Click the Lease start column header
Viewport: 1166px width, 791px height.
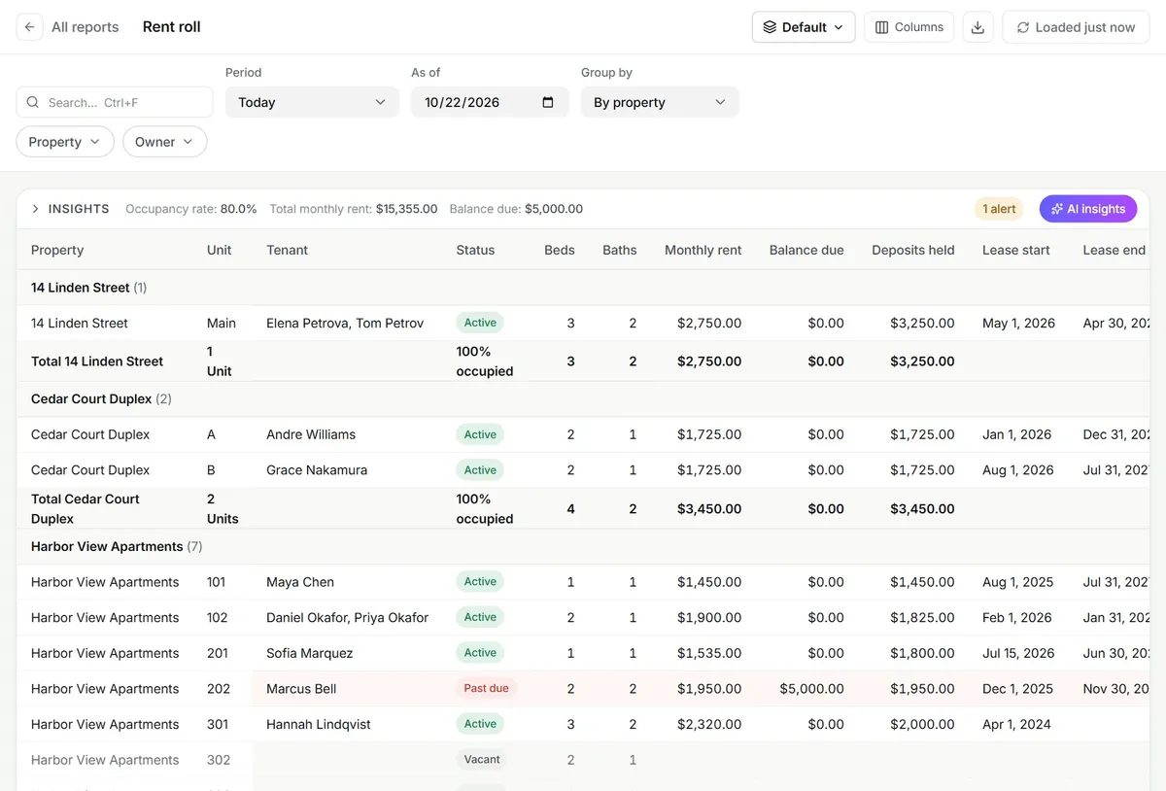[x=1016, y=250]
